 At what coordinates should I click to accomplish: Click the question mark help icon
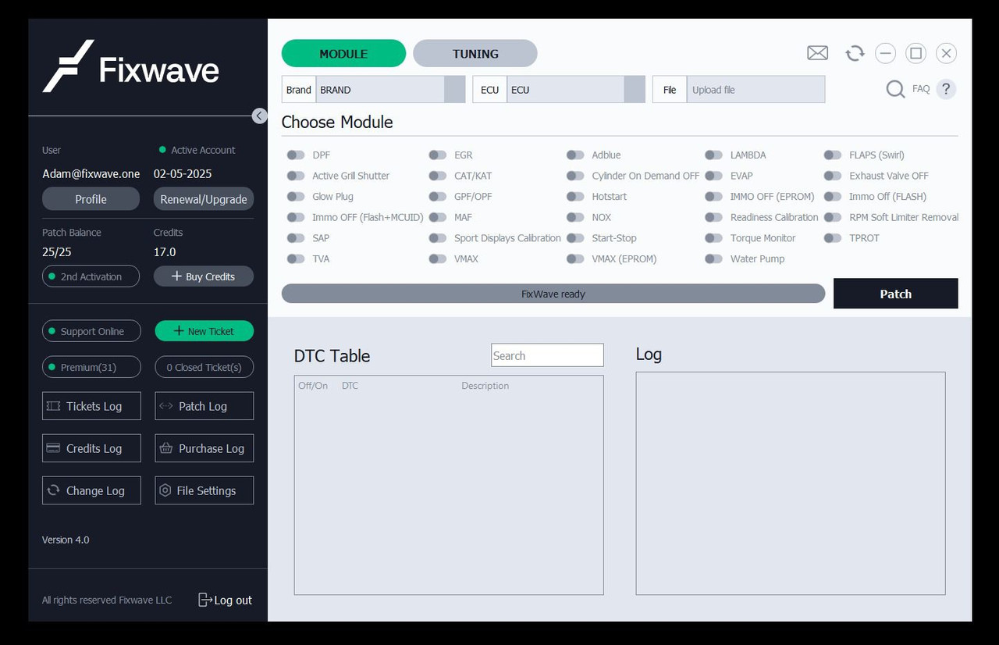[x=945, y=89]
